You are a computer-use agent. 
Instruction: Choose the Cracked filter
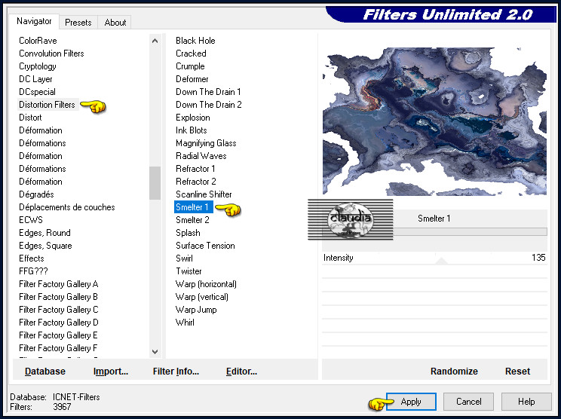pos(191,54)
